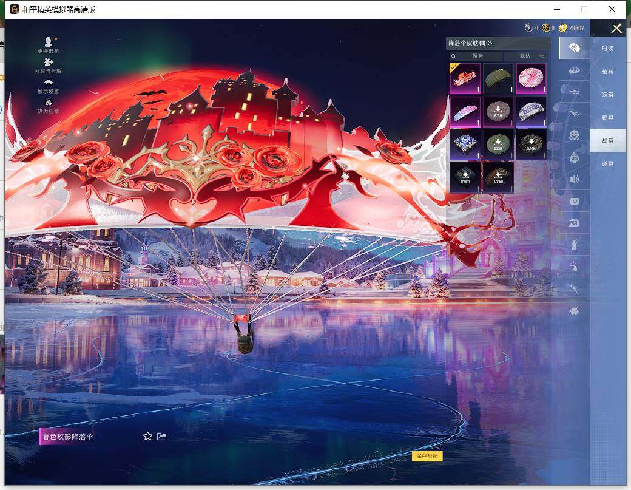This screenshot has width=631, height=490.
Task: Select the pink and blue flat parachute thumbnail
Action: 465,112
